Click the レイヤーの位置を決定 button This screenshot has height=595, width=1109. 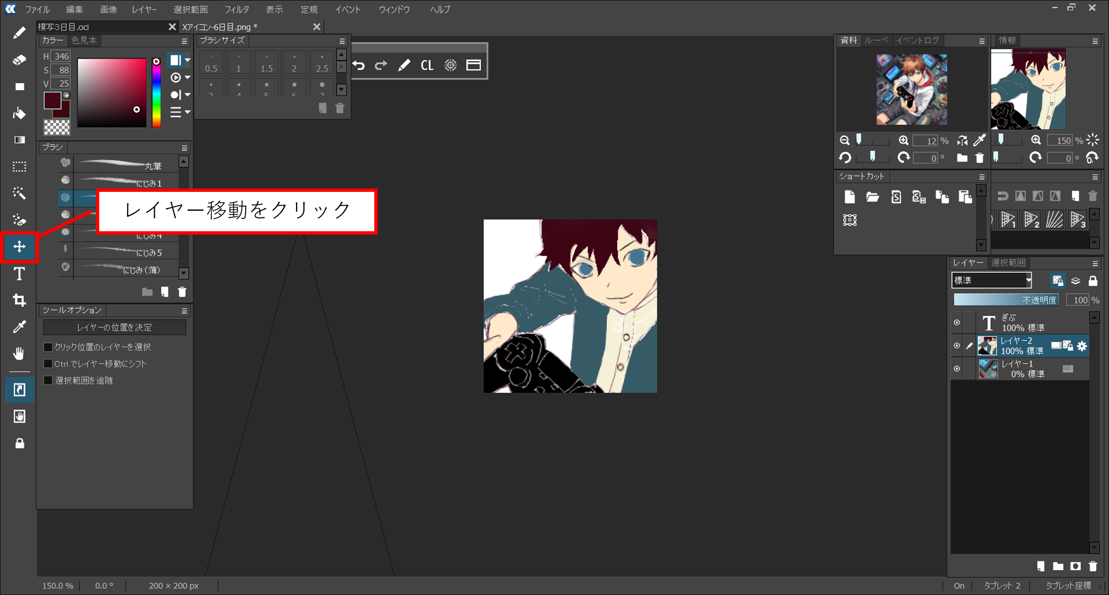point(114,328)
